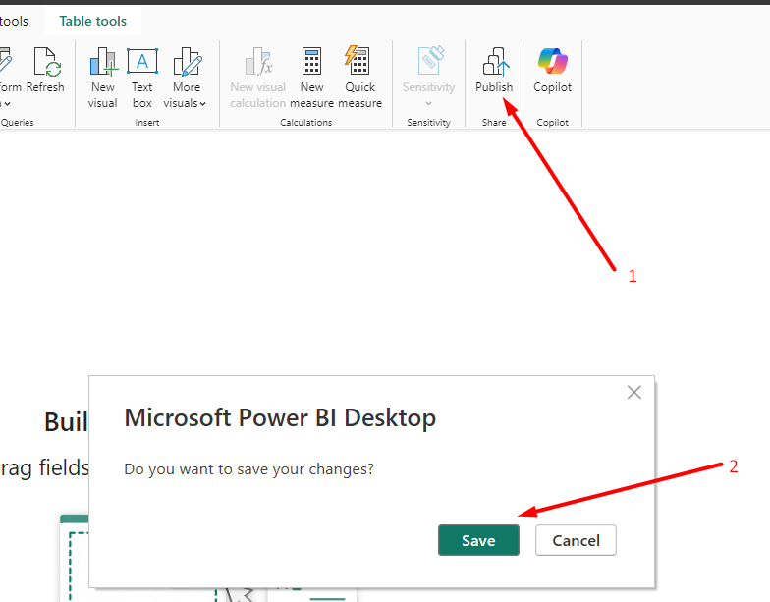Open Quick measure

click(359, 77)
